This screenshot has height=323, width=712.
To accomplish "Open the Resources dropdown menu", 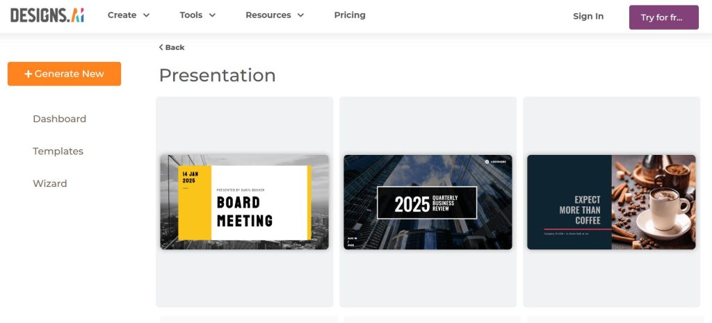I will (275, 15).
